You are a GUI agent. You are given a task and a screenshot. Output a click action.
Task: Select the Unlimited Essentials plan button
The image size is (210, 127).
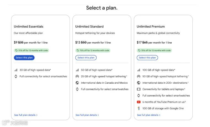pyautogui.click(x=24, y=58)
